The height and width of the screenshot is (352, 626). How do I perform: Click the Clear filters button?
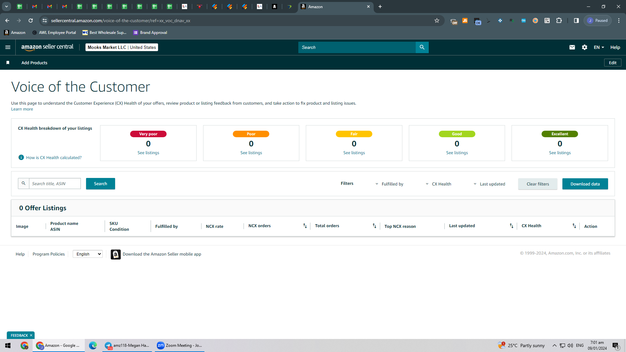point(538,184)
